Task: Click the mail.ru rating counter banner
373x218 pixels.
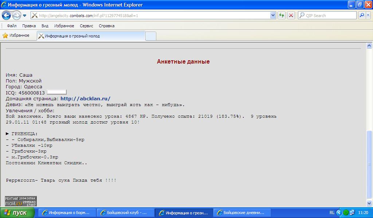Action: pos(21,201)
